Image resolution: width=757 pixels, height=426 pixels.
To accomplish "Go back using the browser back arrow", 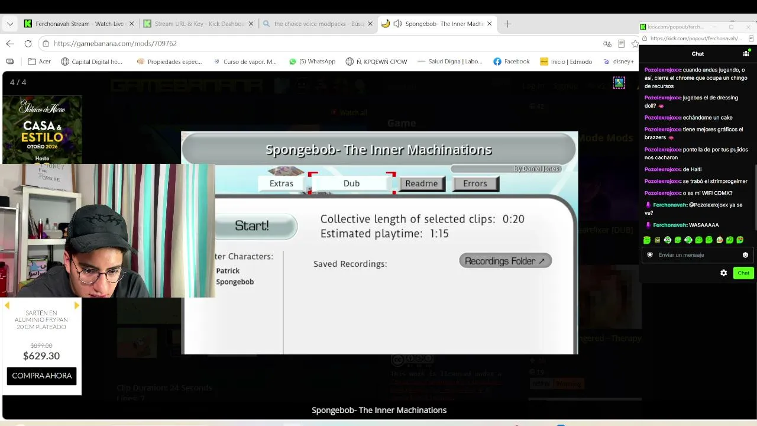I will (10, 43).
